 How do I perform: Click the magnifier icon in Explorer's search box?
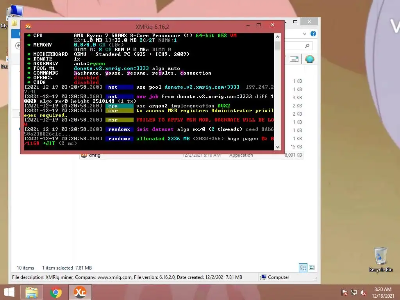coord(307,46)
